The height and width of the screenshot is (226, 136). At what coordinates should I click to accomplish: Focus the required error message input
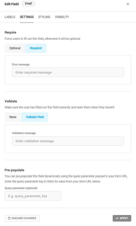68,72
